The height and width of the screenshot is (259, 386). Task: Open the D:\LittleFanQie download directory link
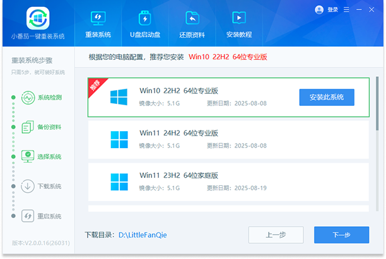tap(144, 235)
